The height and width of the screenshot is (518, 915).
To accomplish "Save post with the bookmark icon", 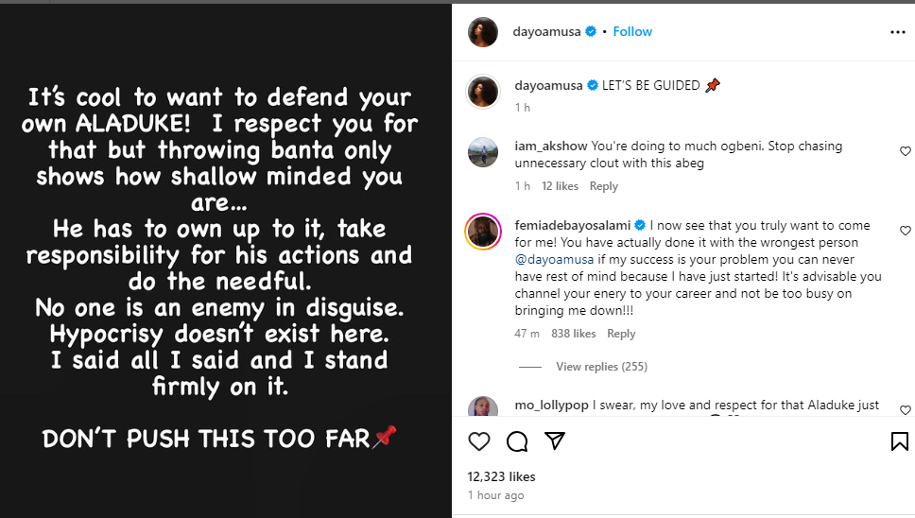I will [x=899, y=441].
